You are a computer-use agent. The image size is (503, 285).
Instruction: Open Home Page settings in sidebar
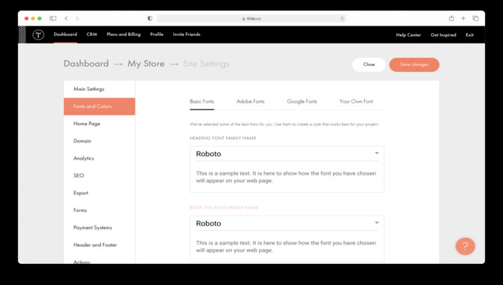(99, 124)
